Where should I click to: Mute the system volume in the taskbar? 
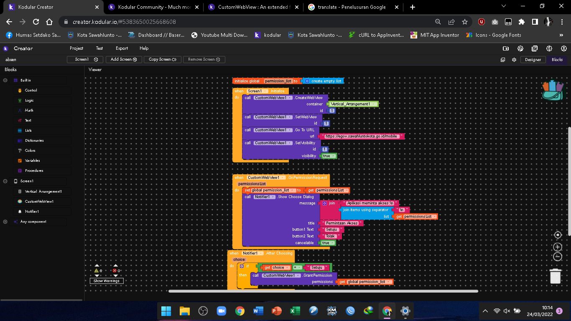pyautogui.click(x=507, y=311)
